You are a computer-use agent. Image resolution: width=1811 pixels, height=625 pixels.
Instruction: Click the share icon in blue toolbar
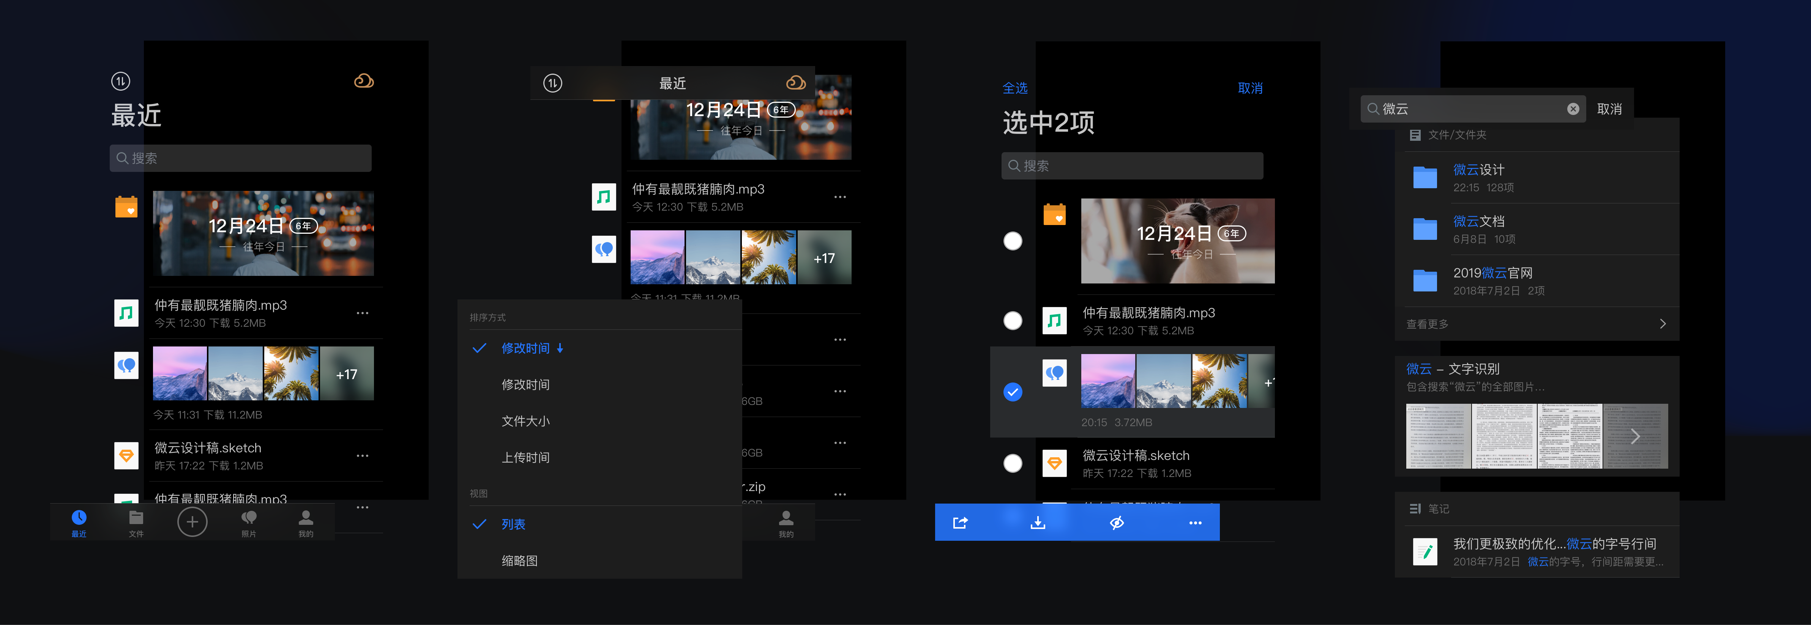click(x=960, y=523)
